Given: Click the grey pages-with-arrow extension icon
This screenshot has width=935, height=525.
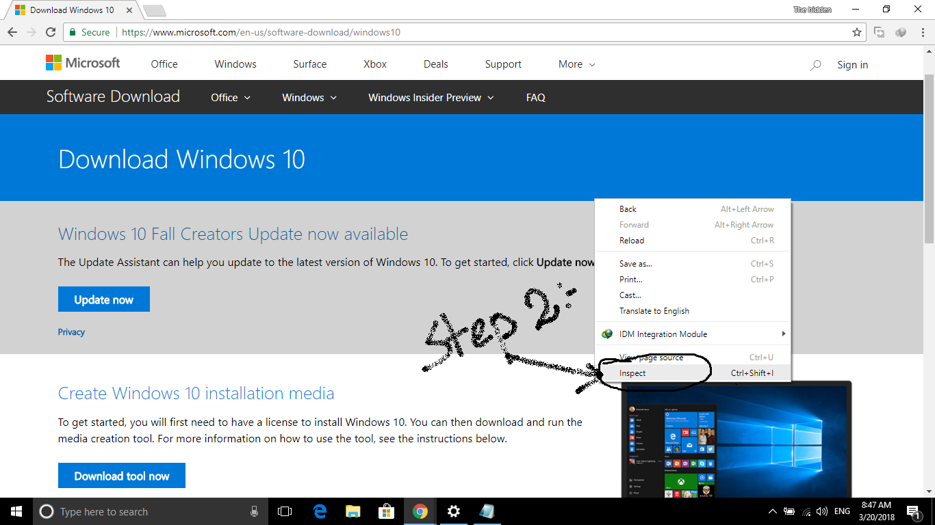Looking at the screenshot, I should click(880, 32).
